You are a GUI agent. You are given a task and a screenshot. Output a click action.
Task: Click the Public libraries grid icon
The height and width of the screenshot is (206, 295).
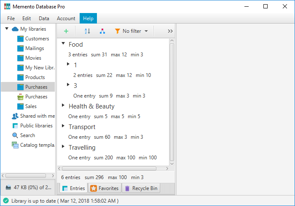(15, 126)
